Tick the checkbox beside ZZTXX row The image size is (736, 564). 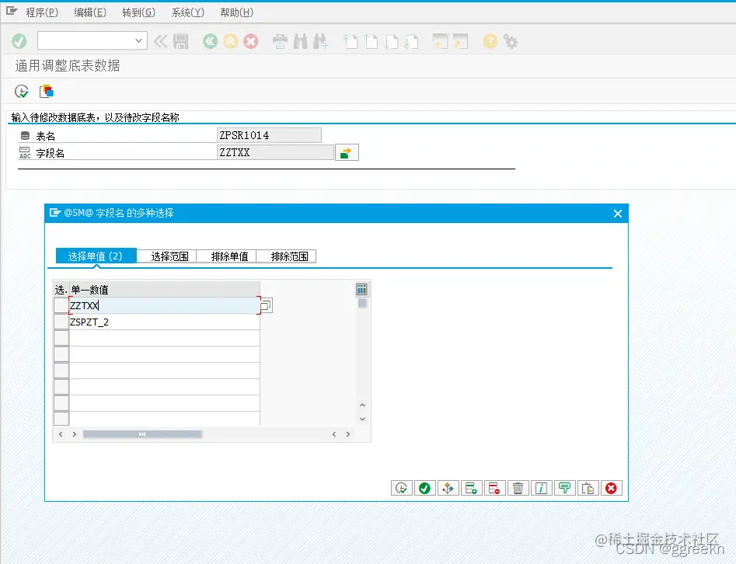click(x=61, y=305)
